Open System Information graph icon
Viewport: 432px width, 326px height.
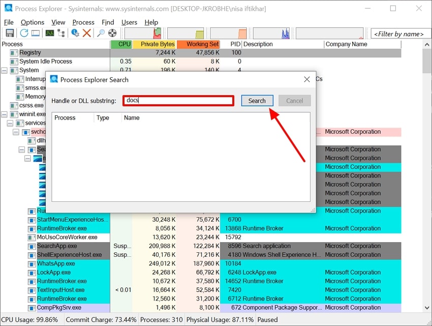pos(50,33)
